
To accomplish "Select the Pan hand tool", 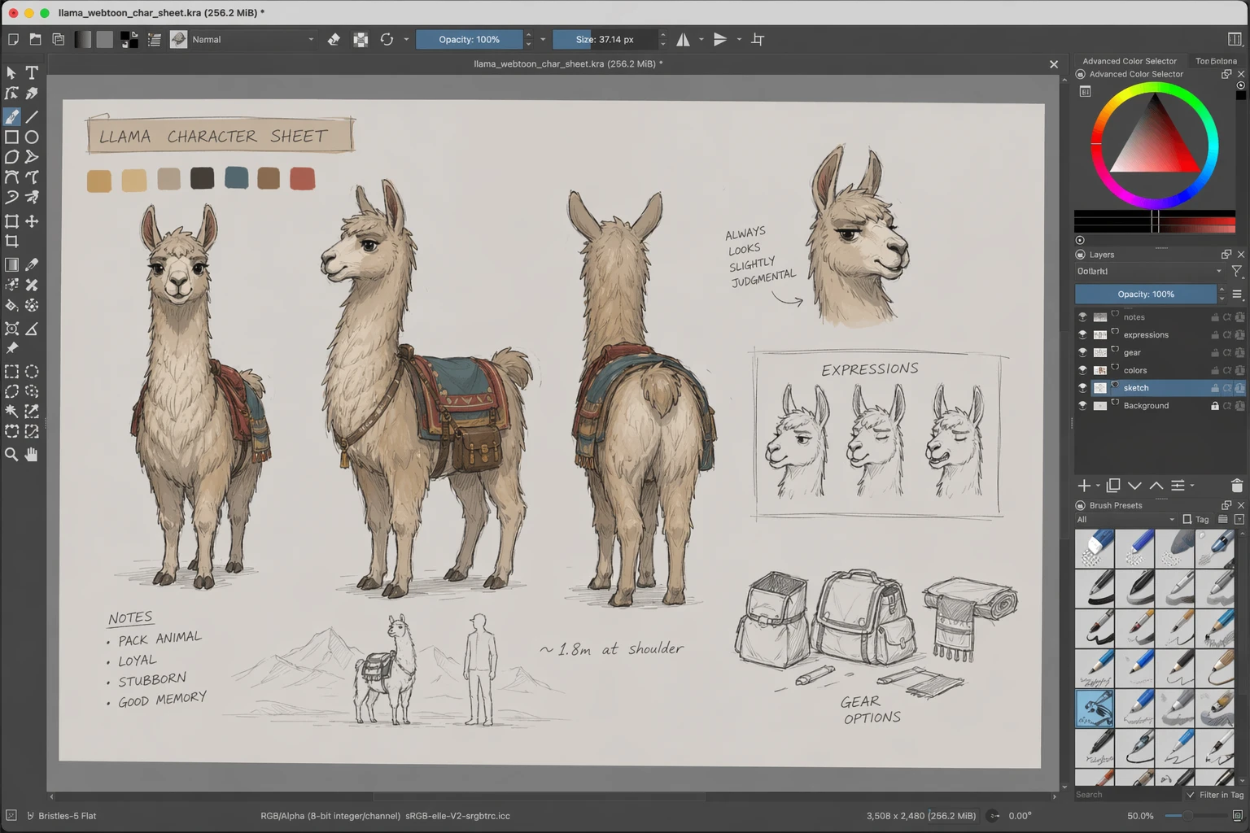I will (x=32, y=455).
